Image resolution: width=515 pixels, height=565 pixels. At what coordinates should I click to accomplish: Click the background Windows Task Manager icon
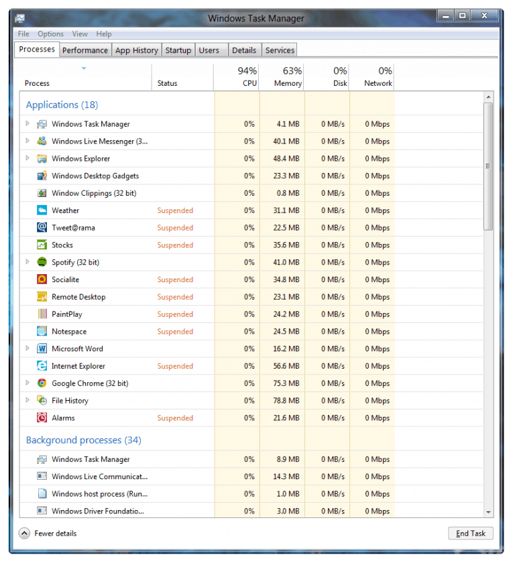tap(42, 460)
